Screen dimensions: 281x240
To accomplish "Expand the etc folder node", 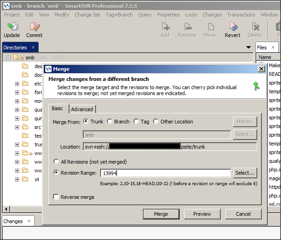I will 17,84.
